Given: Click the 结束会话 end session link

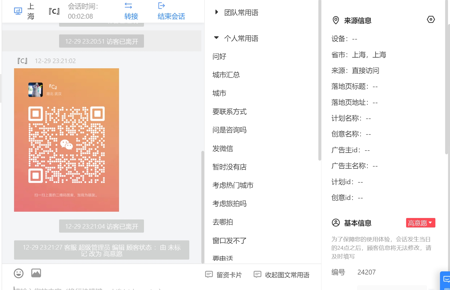Looking at the screenshot, I should pos(171,16).
